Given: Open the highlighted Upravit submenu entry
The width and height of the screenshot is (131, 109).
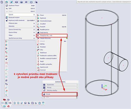Looking at the screenshot, I should tap(20, 15).
